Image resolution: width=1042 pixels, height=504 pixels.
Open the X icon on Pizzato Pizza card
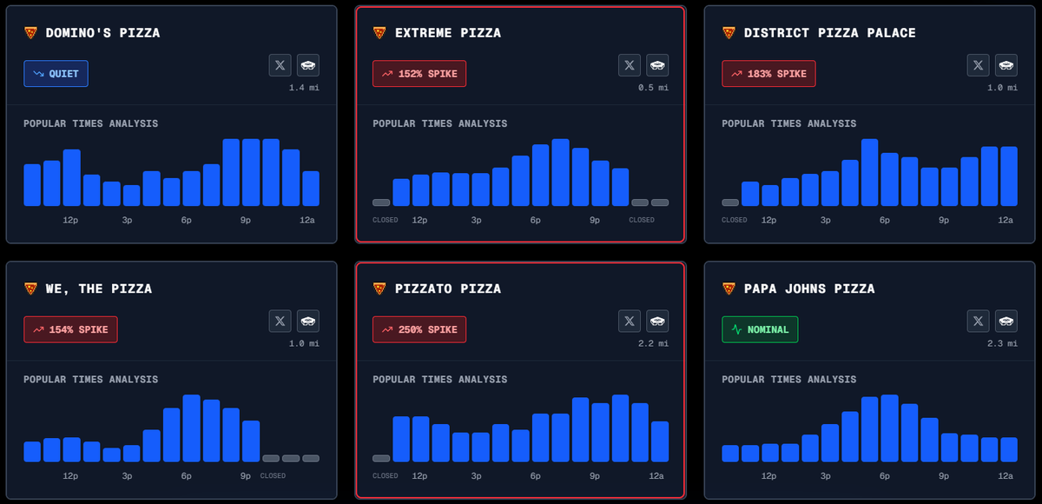click(x=630, y=321)
